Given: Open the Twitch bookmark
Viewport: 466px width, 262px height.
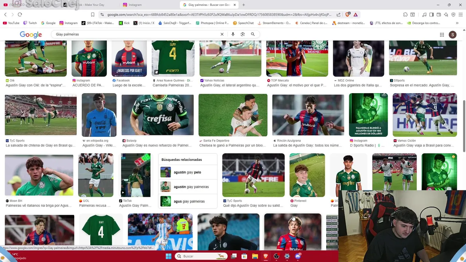Looking at the screenshot, I should 30,23.
